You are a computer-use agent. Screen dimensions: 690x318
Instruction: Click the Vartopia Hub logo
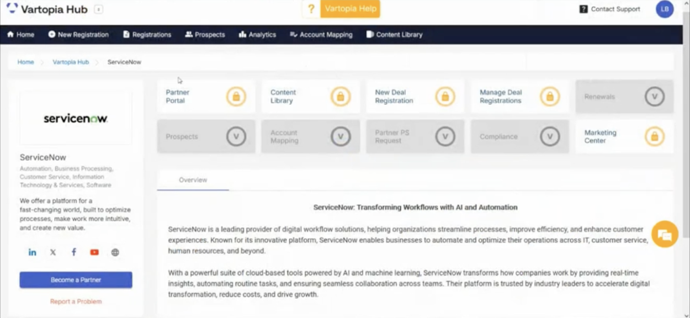point(47,9)
